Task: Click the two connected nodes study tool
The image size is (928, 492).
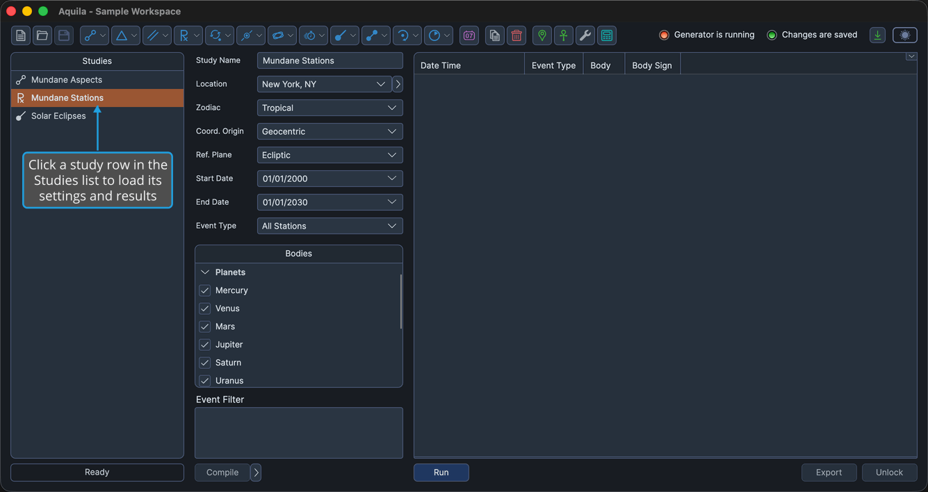Action: tap(376, 35)
